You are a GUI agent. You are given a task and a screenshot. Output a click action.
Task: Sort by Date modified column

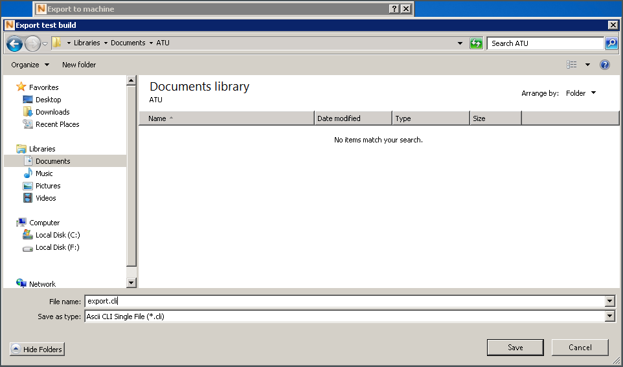click(353, 118)
